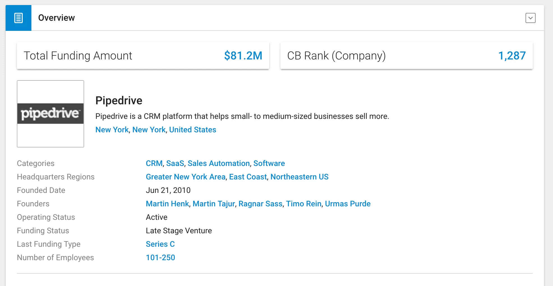Click the Urmas Purde founder link
The width and height of the screenshot is (553, 286).
click(x=347, y=204)
